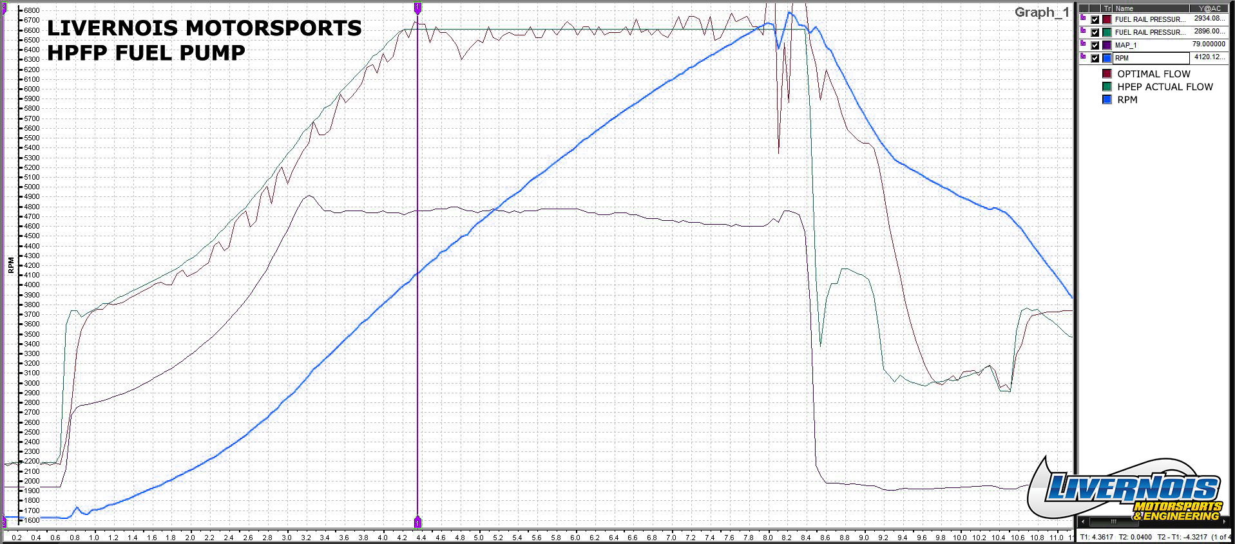Click the 6800 tick on the RPM axis
Viewport: 1235px width, 544px height.
point(31,11)
